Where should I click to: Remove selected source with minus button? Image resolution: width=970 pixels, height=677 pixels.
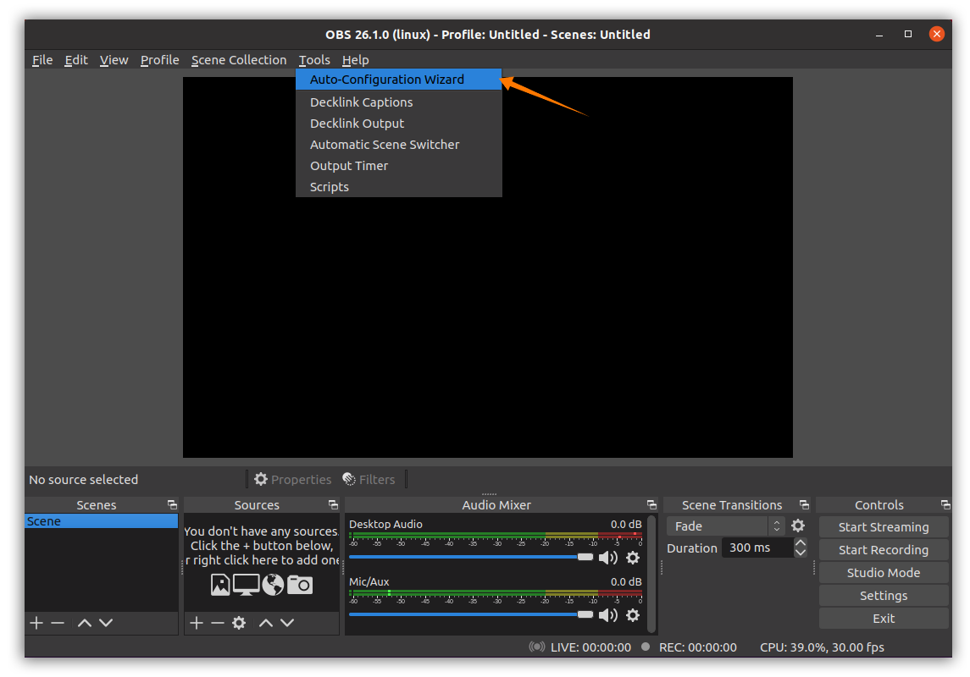coord(217,623)
